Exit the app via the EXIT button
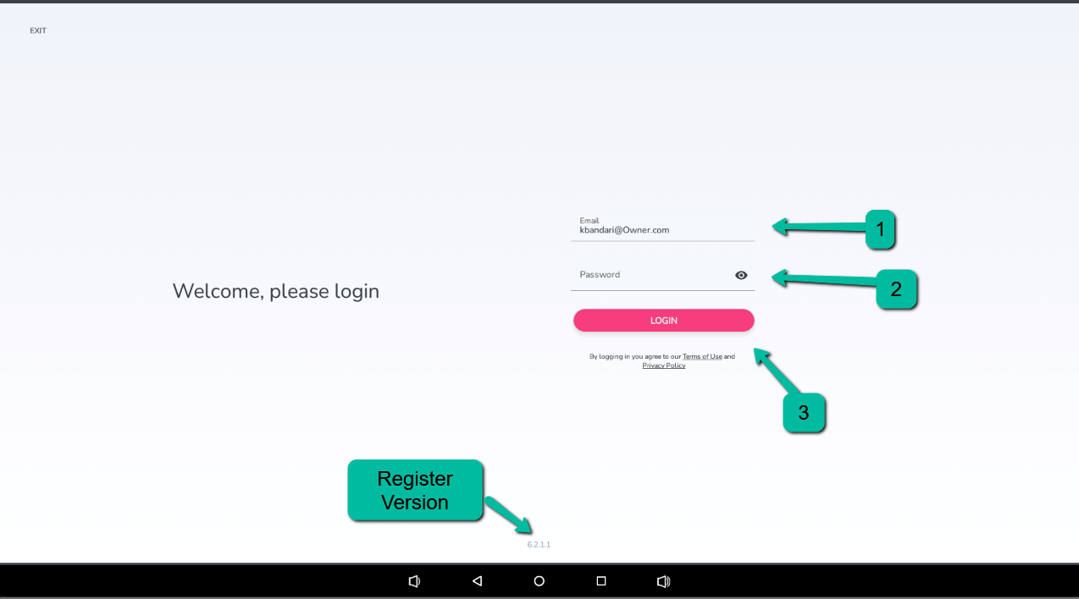The height and width of the screenshot is (599, 1079). click(38, 30)
